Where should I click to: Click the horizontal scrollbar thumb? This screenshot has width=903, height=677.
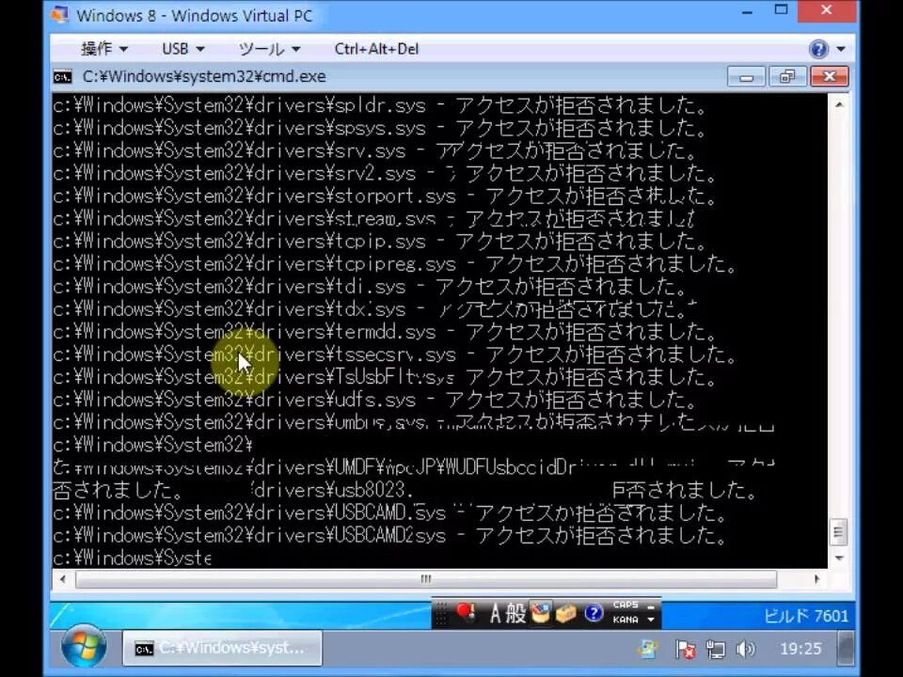coord(426,579)
